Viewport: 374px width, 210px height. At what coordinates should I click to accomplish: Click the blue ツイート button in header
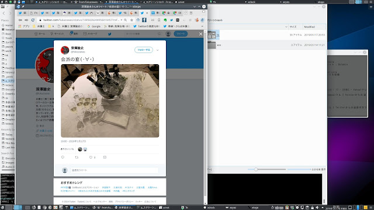point(181,34)
